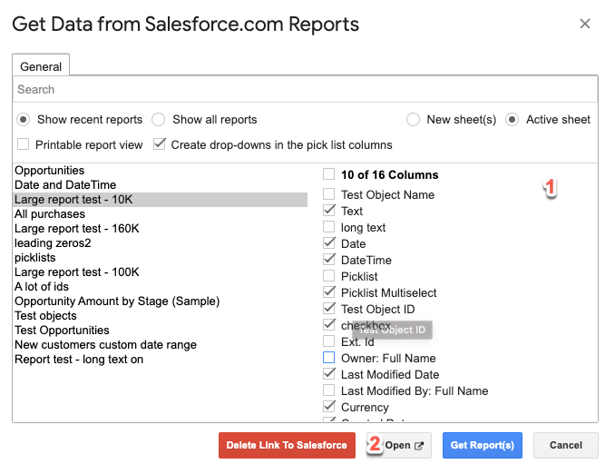Cancel the dialog
This screenshot has width=615, height=474.
tap(566, 445)
